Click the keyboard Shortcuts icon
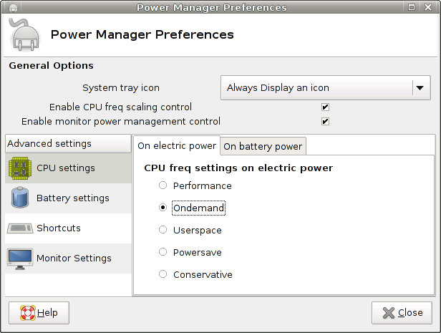Screen dimensions: 441x333 [x=19, y=228]
